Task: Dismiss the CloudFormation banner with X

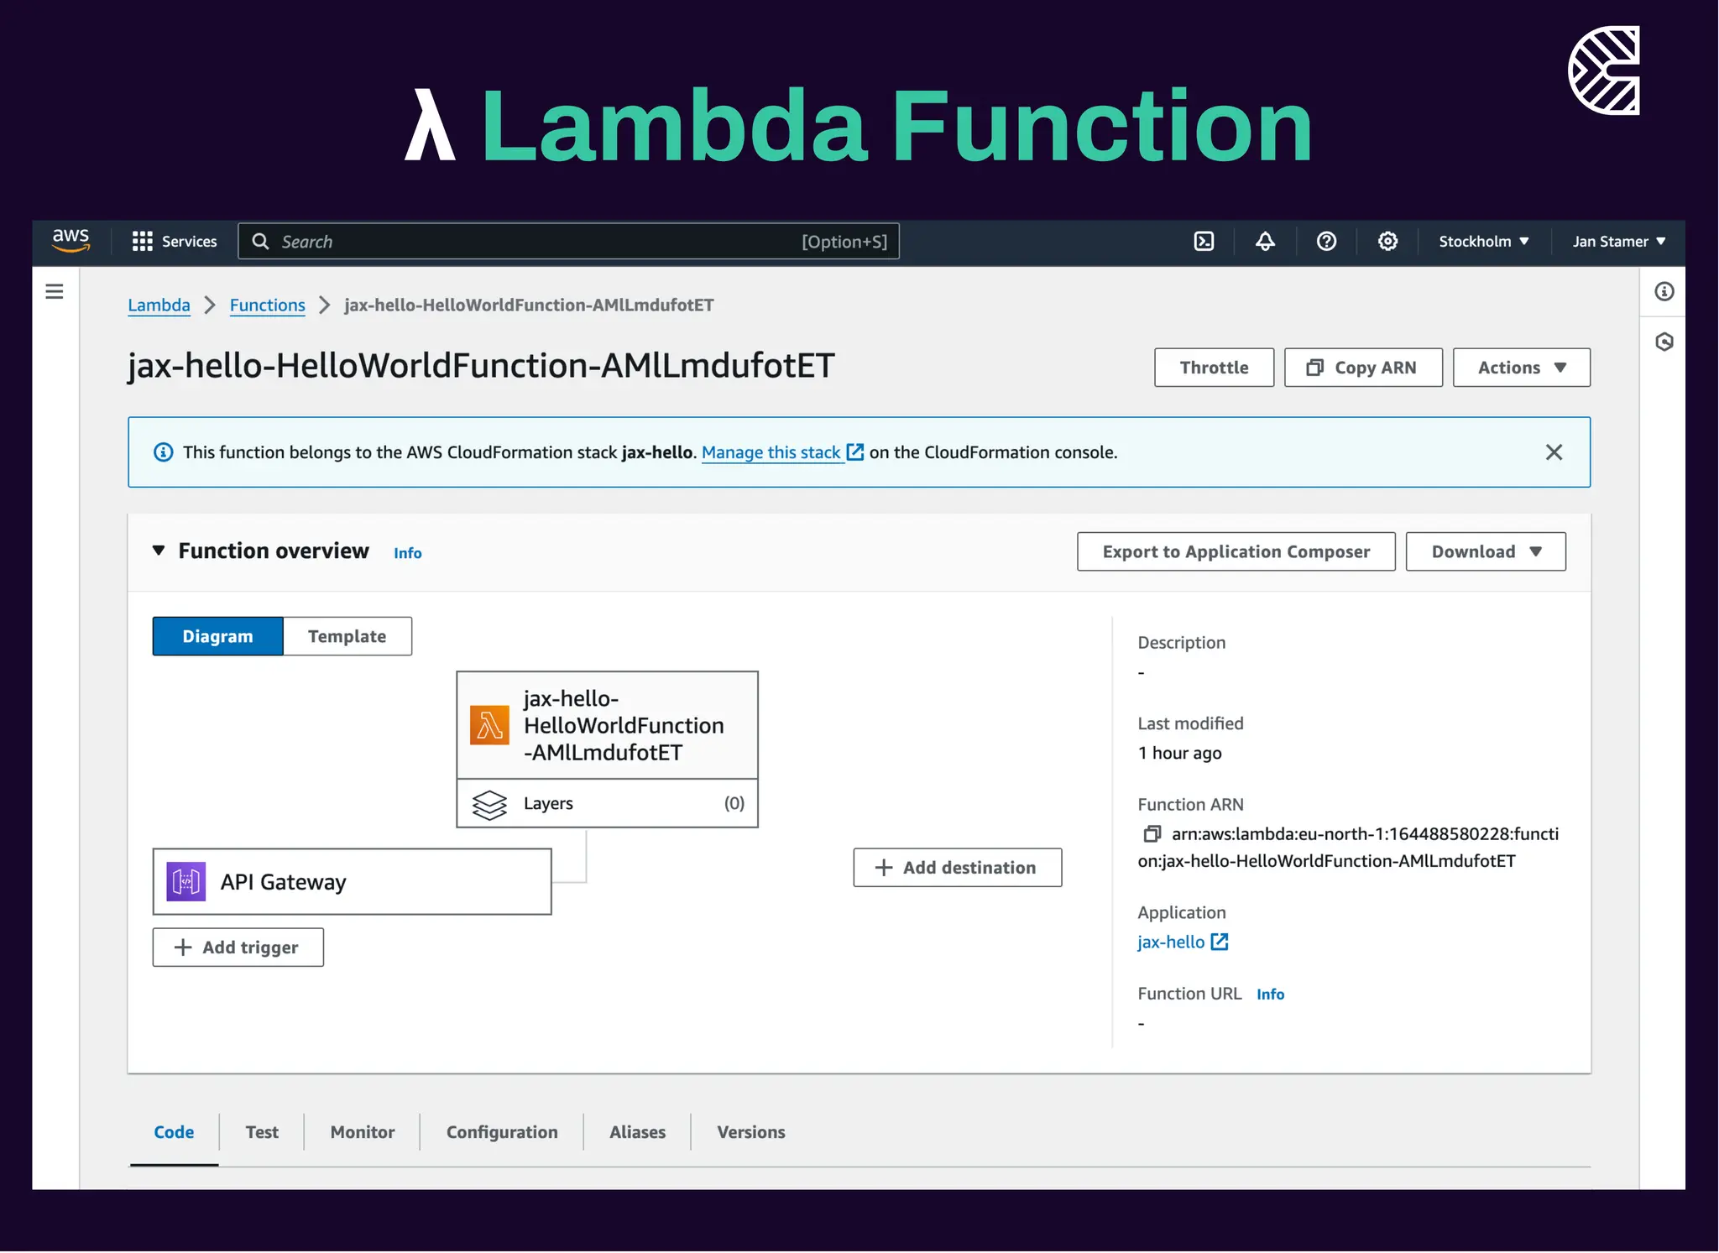Action: 1554,452
